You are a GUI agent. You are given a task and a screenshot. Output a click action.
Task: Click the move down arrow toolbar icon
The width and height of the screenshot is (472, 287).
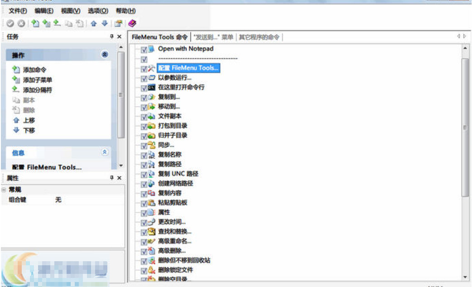pyautogui.click(x=105, y=23)
